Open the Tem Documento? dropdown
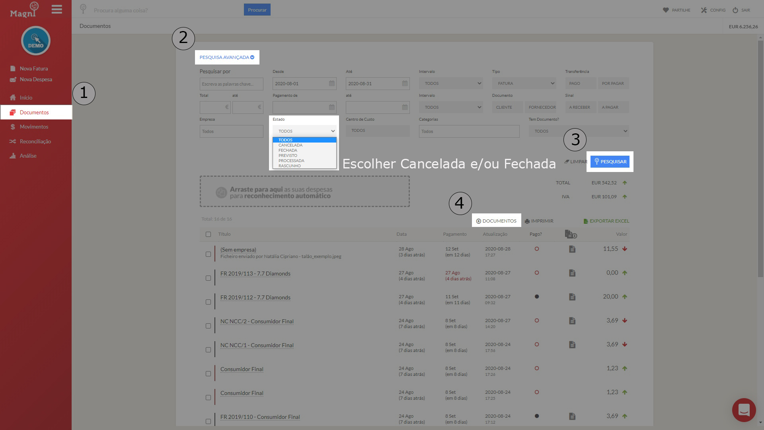The height and width of the screenshot is (430, 764). coord(579,131)
